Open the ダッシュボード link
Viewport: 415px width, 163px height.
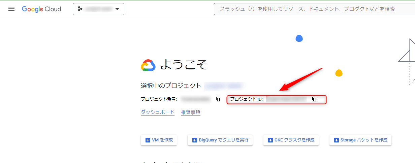pos(158,112)
